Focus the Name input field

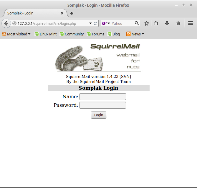click(103, 97)
